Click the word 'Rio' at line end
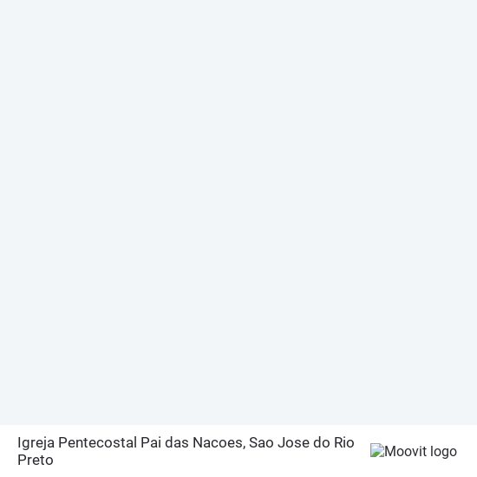This screenshot has height=477, width=477. 344,442
